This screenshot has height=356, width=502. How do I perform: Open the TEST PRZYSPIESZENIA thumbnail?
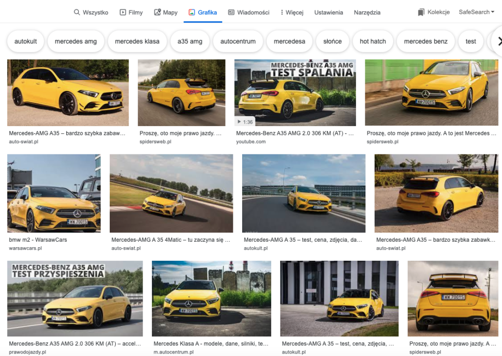(x=75, y=298)
